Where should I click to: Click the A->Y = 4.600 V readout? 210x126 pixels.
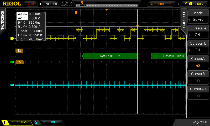29,18
